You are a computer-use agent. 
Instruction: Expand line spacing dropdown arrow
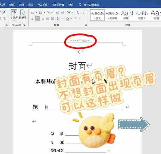click(62, 19)
